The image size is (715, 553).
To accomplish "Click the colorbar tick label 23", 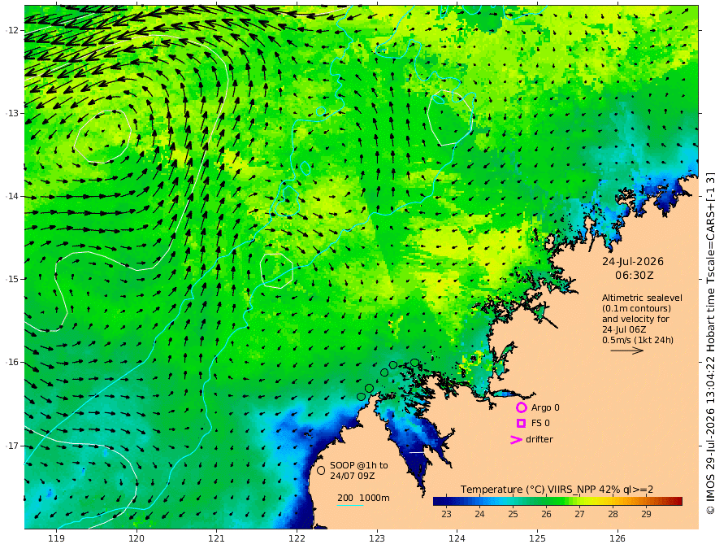I will coord(446,514).
